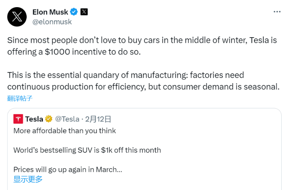
Task: Click the blue verified checkmark badge
Action: point(74,12)
